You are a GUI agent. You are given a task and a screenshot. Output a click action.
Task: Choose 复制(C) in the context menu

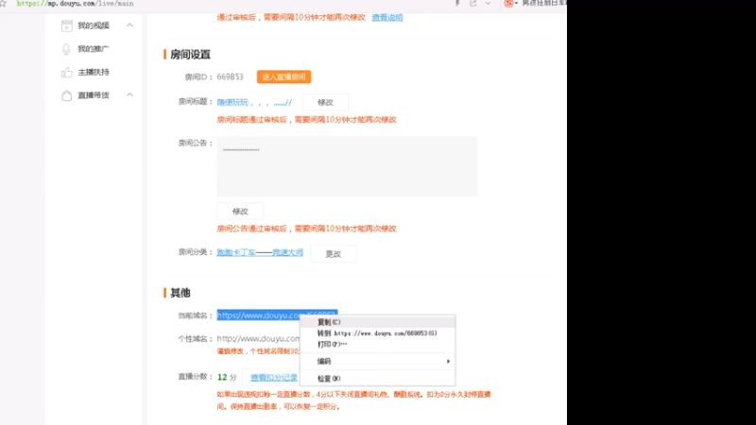click(377, 322)
